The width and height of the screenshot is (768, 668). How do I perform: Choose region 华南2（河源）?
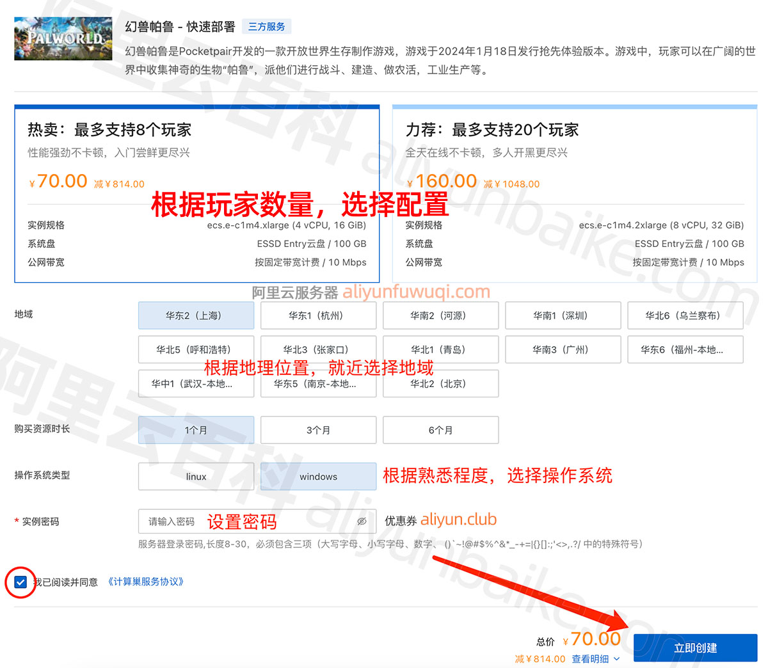(440, 315)
